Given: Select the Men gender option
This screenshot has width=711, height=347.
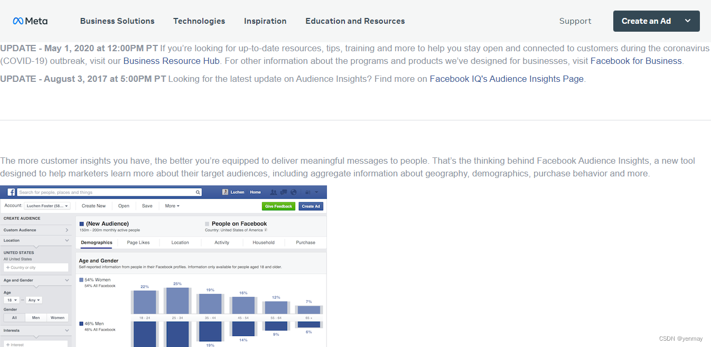Looking at the screenshot, I should 36,317.
